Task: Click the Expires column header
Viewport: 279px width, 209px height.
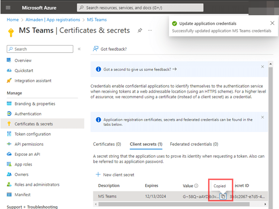Action: pos(151,186)
